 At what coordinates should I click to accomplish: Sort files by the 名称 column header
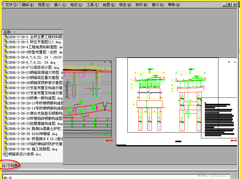pyautogui.click(x=32, y=32)
